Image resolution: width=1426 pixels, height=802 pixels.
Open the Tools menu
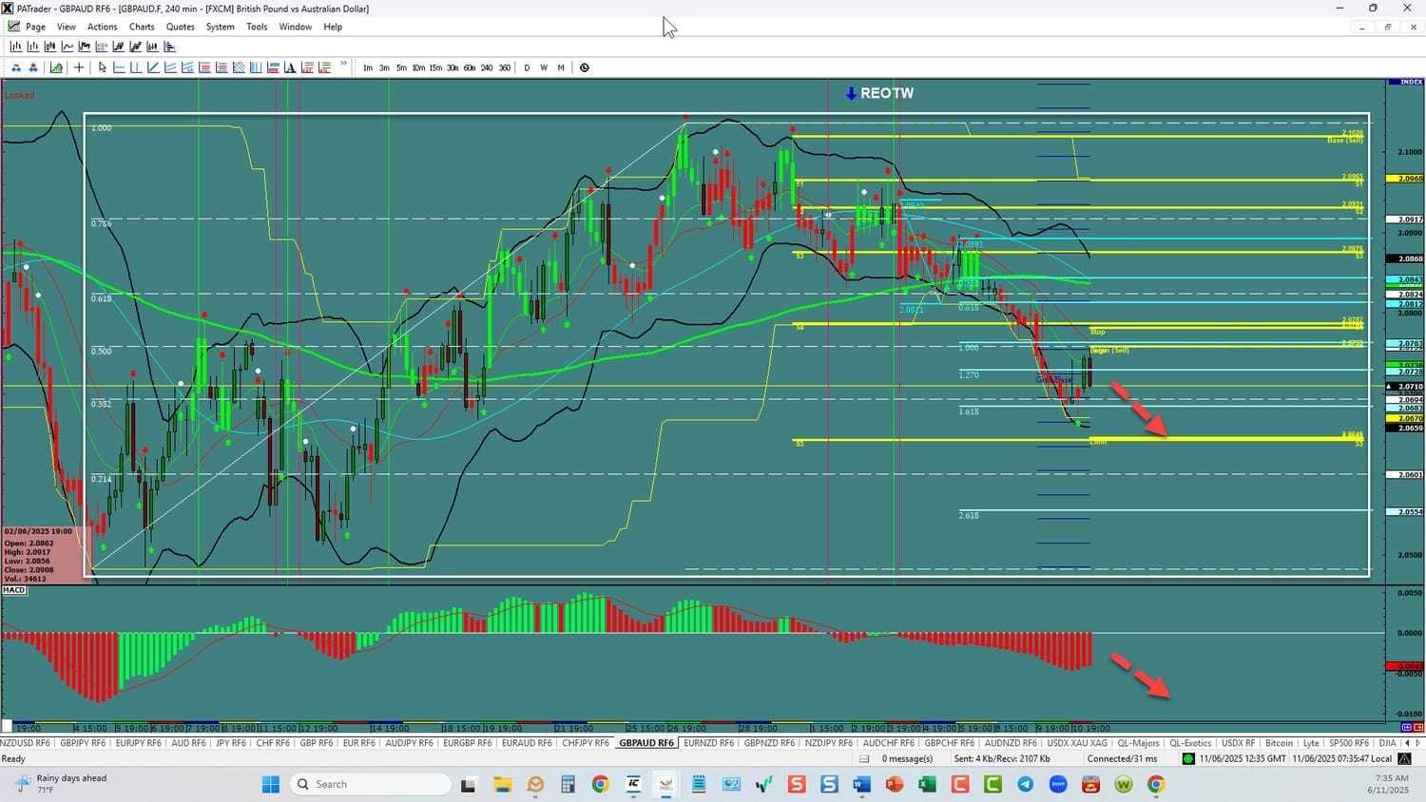click(x=257, y=27)
